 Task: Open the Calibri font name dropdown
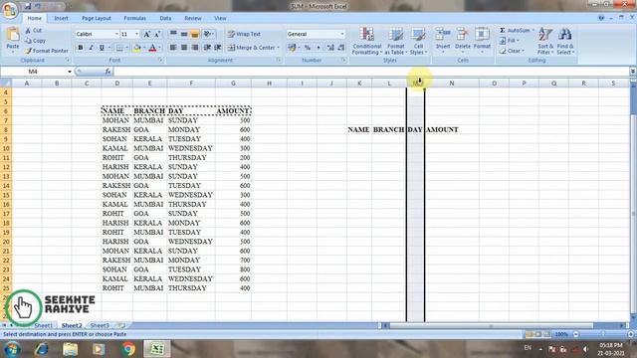click(117, 34)
